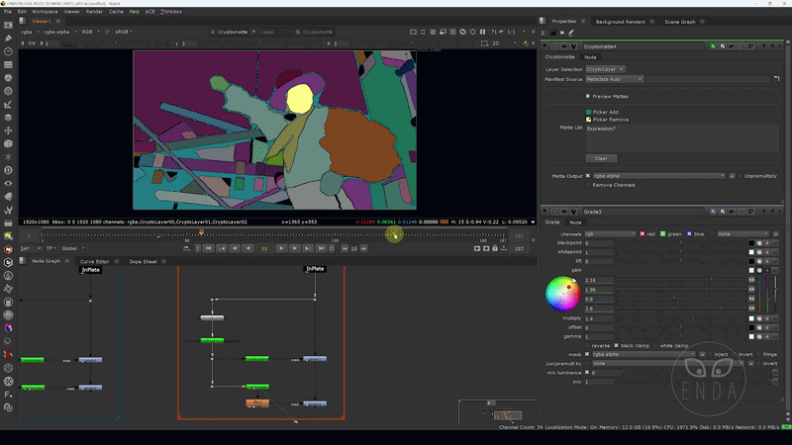Center the Cryptomatte4 node in graph
The height and width of the screenshot is (445, 792).
click(x=554, y=46)
